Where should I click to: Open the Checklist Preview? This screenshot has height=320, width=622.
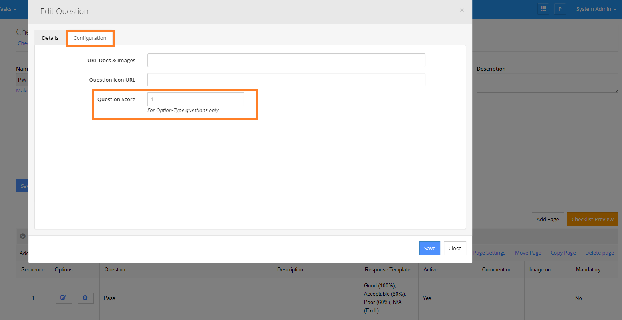[x=592, y=219]
